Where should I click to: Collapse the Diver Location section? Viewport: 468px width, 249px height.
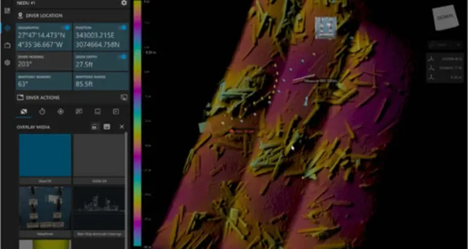coord(21,16)
